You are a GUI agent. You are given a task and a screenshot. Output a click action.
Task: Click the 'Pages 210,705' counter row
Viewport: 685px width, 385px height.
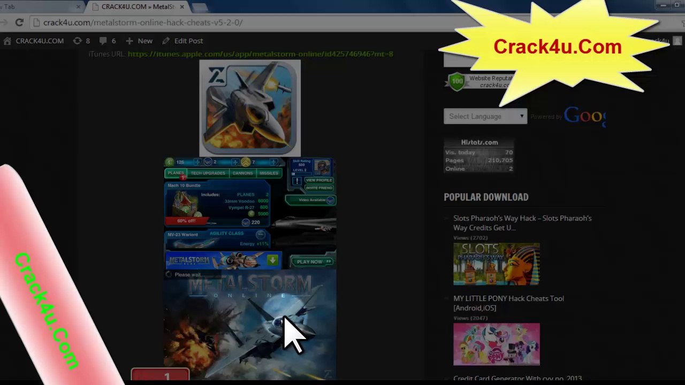[479, 160]
